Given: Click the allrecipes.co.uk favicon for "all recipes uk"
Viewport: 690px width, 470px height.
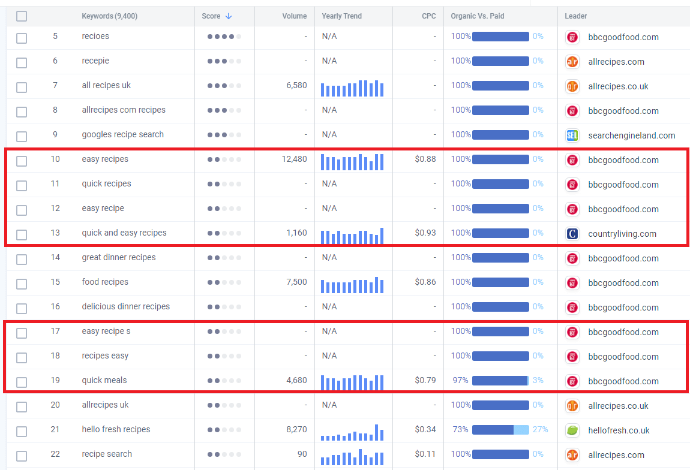Looking at the screenshot, I should [572, 86].
